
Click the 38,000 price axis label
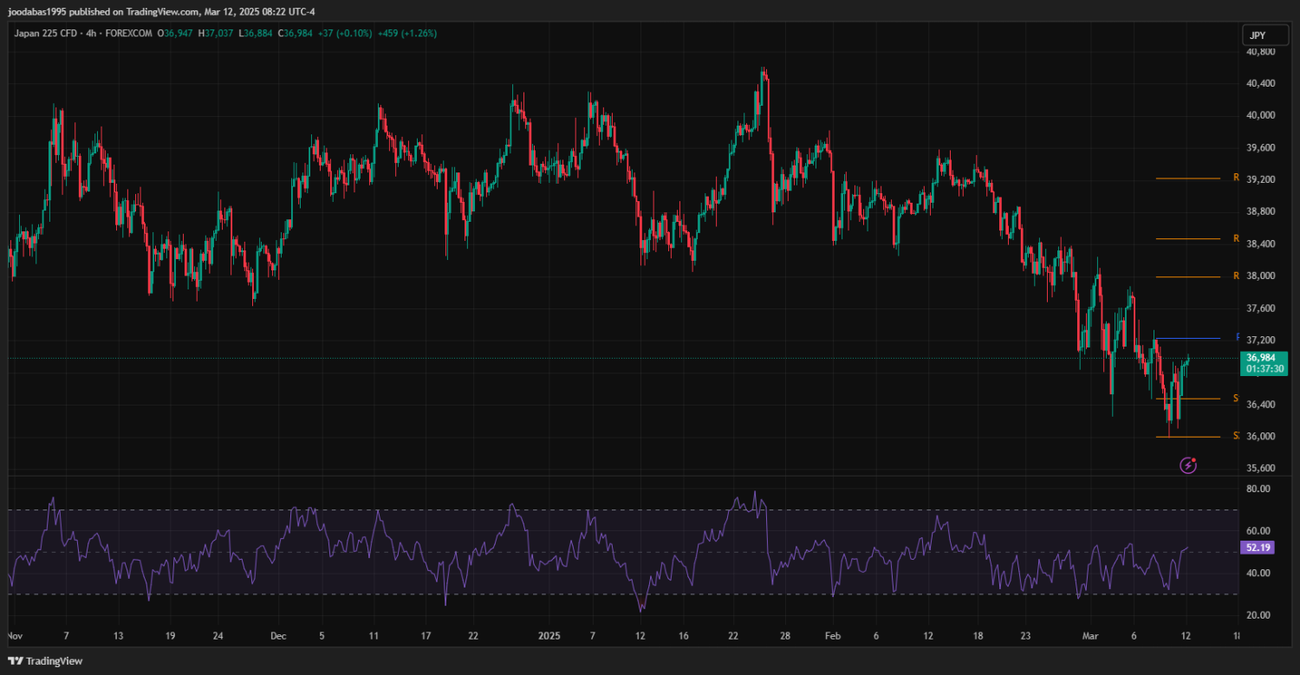click(x=1260, y=276)
